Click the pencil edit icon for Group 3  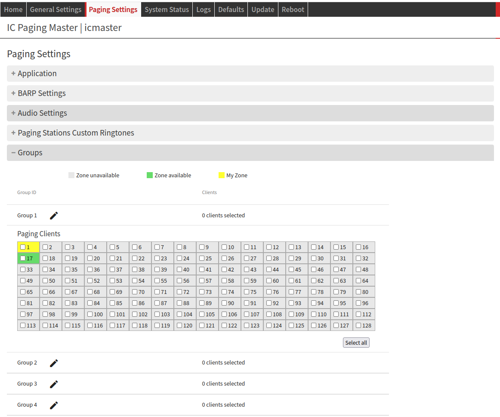pyautogui.click(x=54, y=384)
